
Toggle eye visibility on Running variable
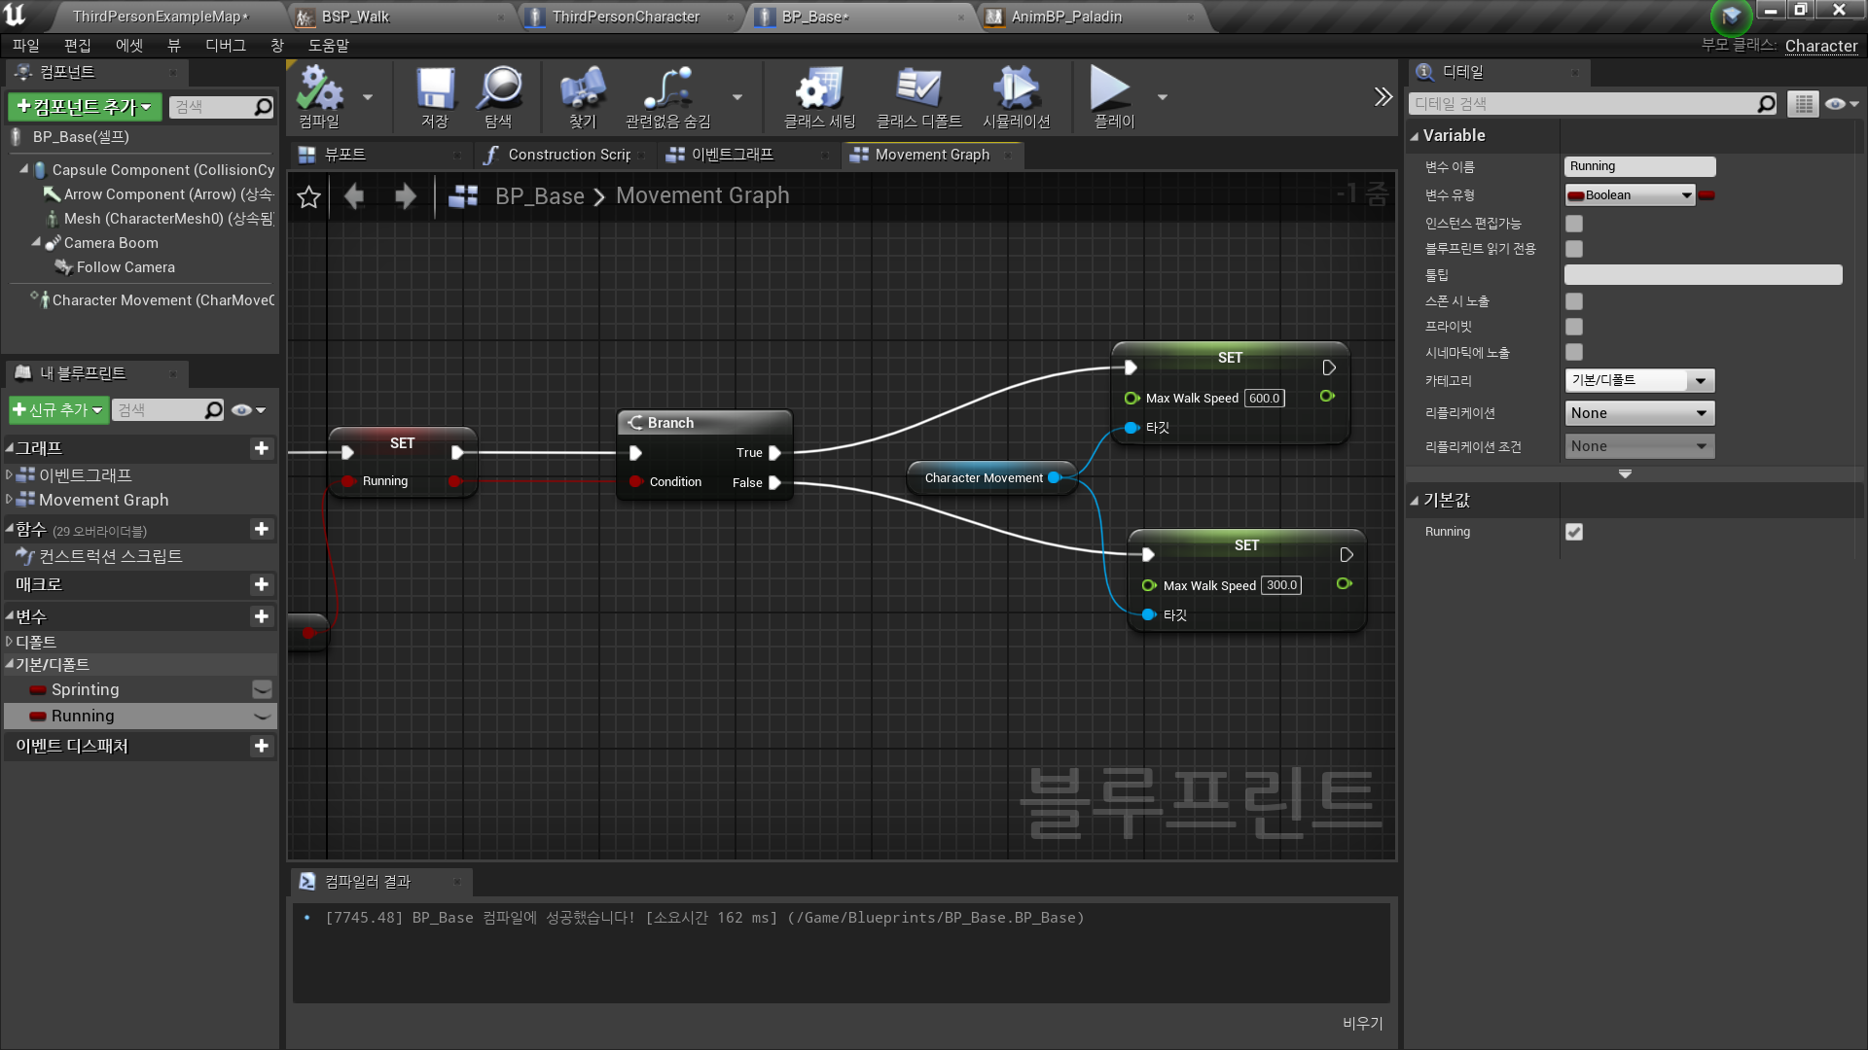(262, 716)
